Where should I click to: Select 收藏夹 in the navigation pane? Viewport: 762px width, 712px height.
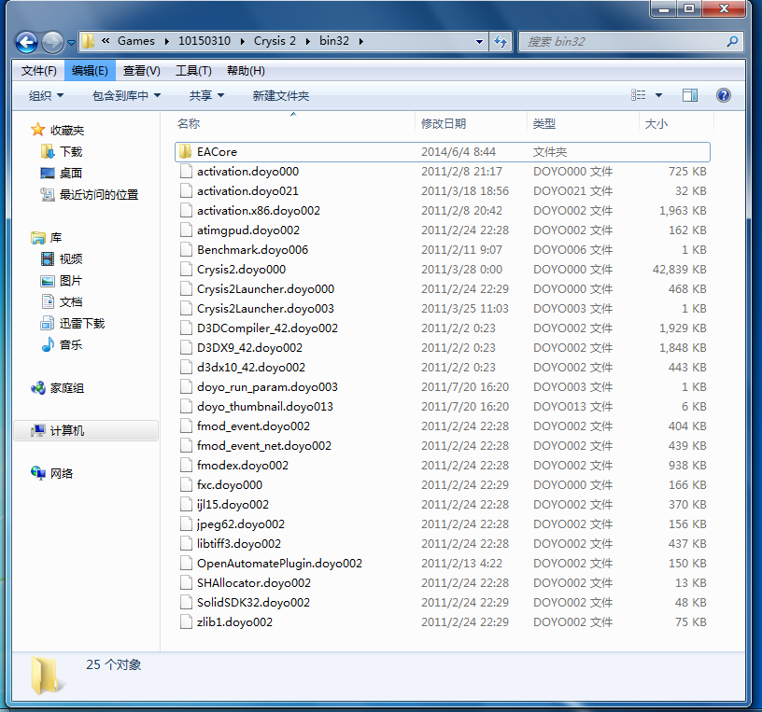(67, 130)
